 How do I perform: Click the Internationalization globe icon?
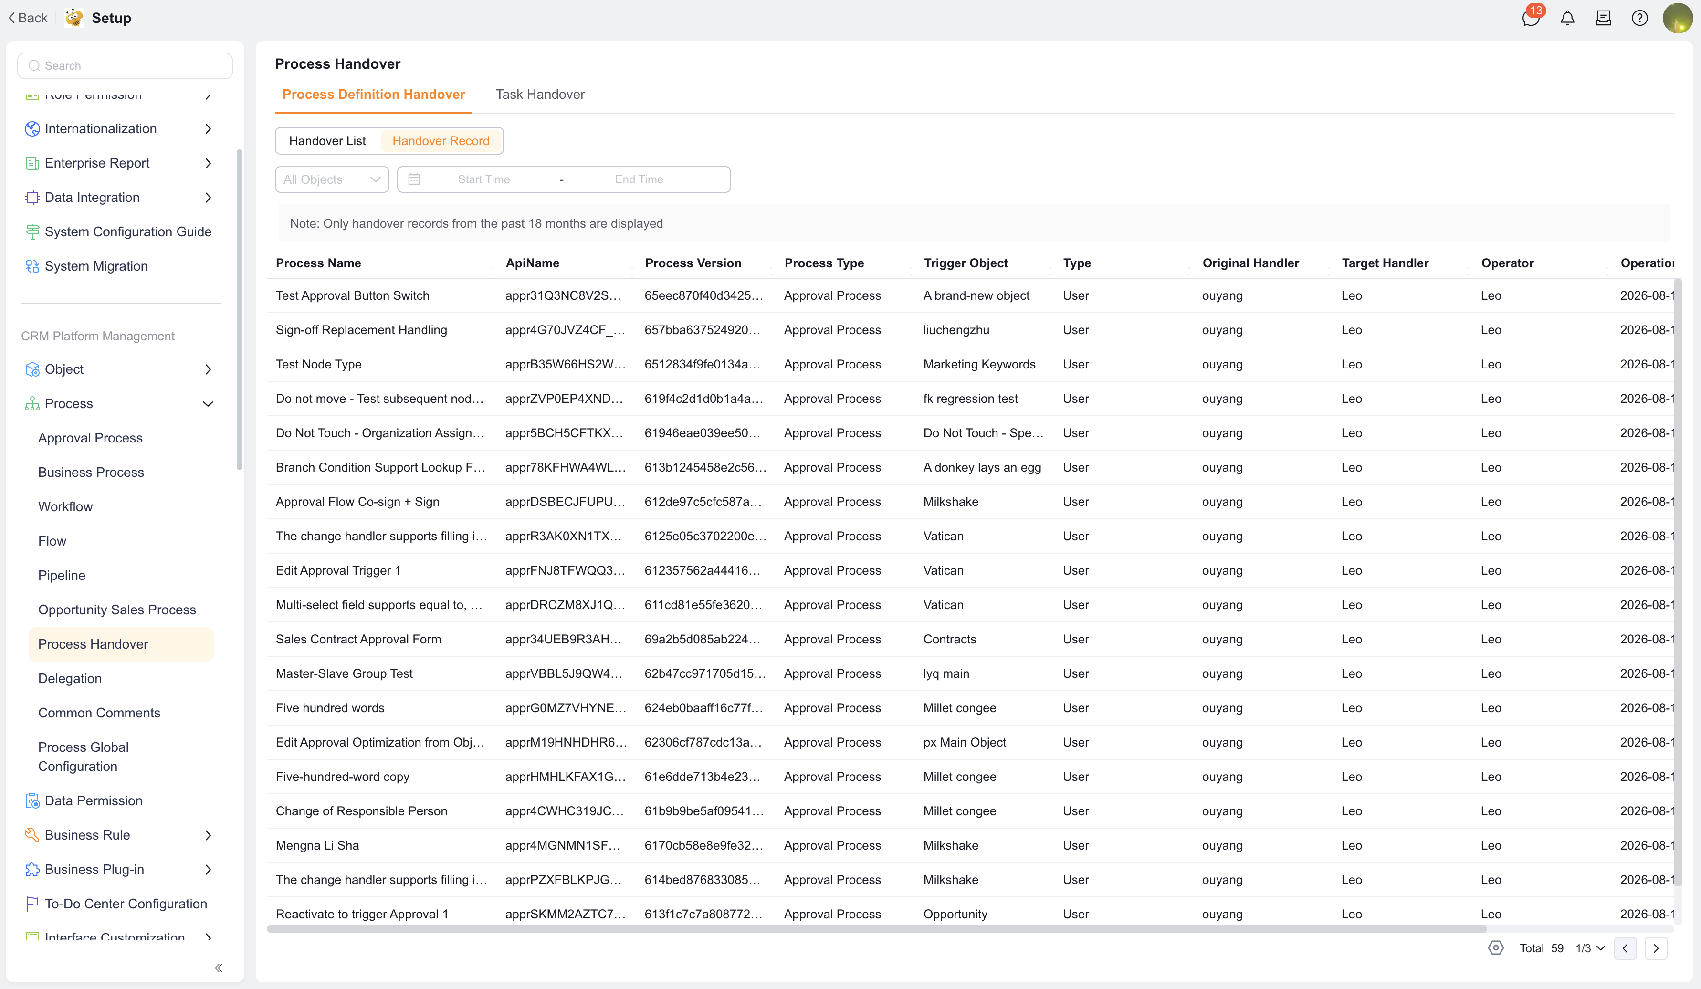[31, 128]
